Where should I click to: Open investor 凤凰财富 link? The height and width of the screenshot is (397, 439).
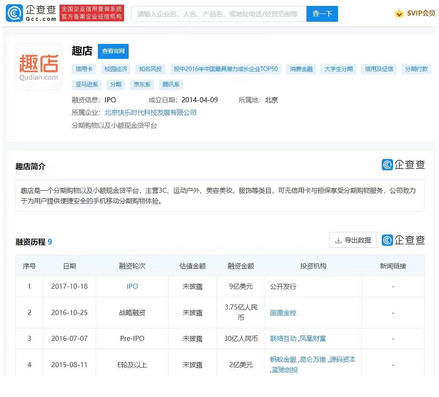coord(312,339)
